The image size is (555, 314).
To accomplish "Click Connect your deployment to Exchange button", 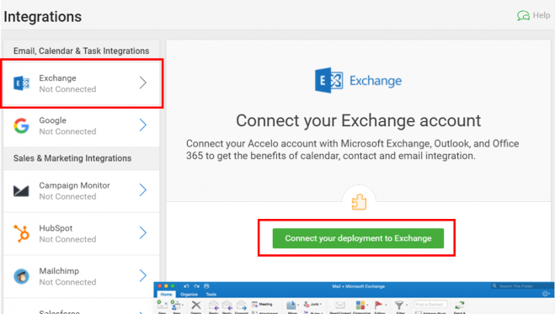I will click(358, 238).
